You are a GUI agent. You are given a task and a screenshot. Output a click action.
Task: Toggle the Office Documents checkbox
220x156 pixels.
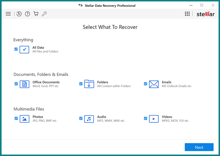click(16, 84)
